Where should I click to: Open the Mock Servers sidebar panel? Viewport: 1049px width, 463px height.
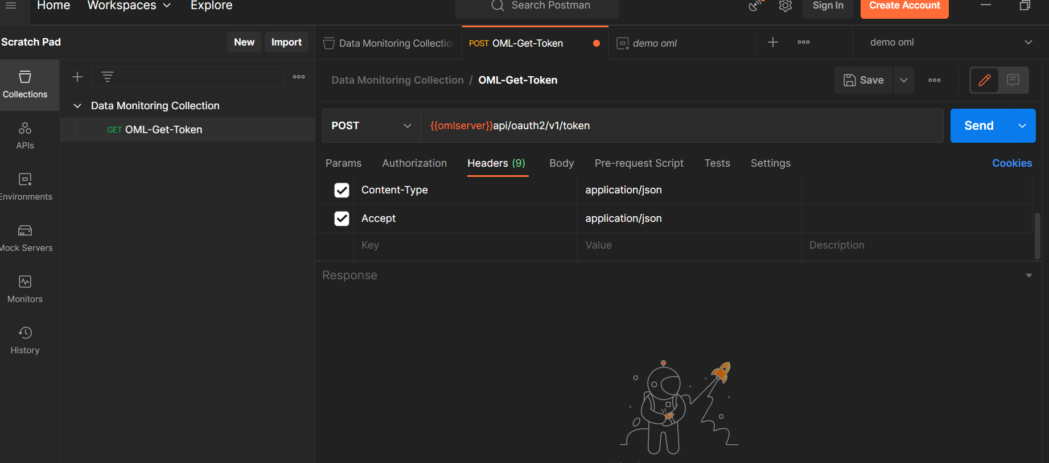[x=25, y=238]
